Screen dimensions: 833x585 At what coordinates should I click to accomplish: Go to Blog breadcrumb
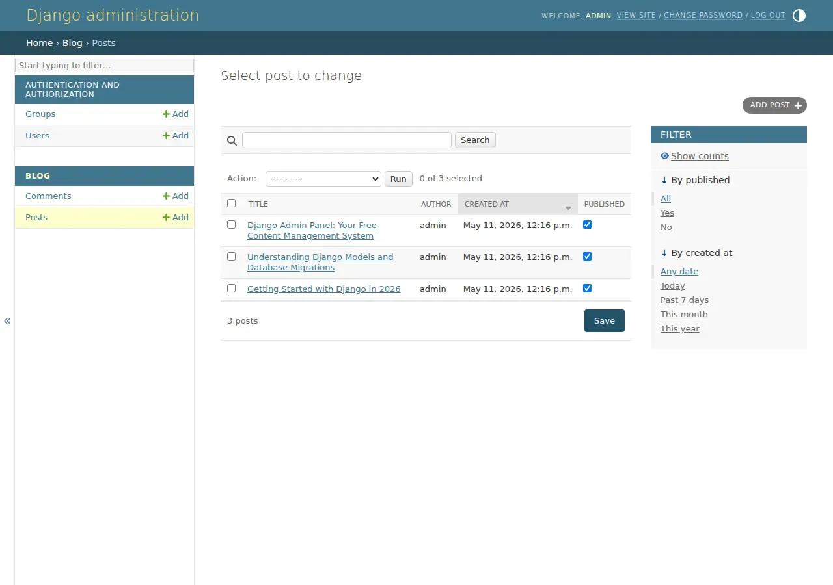72,43
